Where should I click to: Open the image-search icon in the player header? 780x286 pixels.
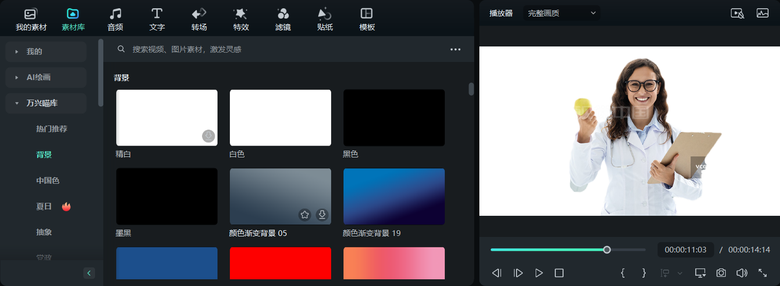738,13
